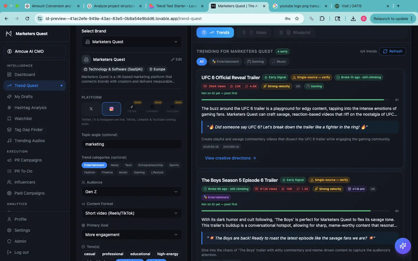This screenshot has height=261, width=418.
Task: Toggle the Fashion trend category chip
Action: [90, 172]
